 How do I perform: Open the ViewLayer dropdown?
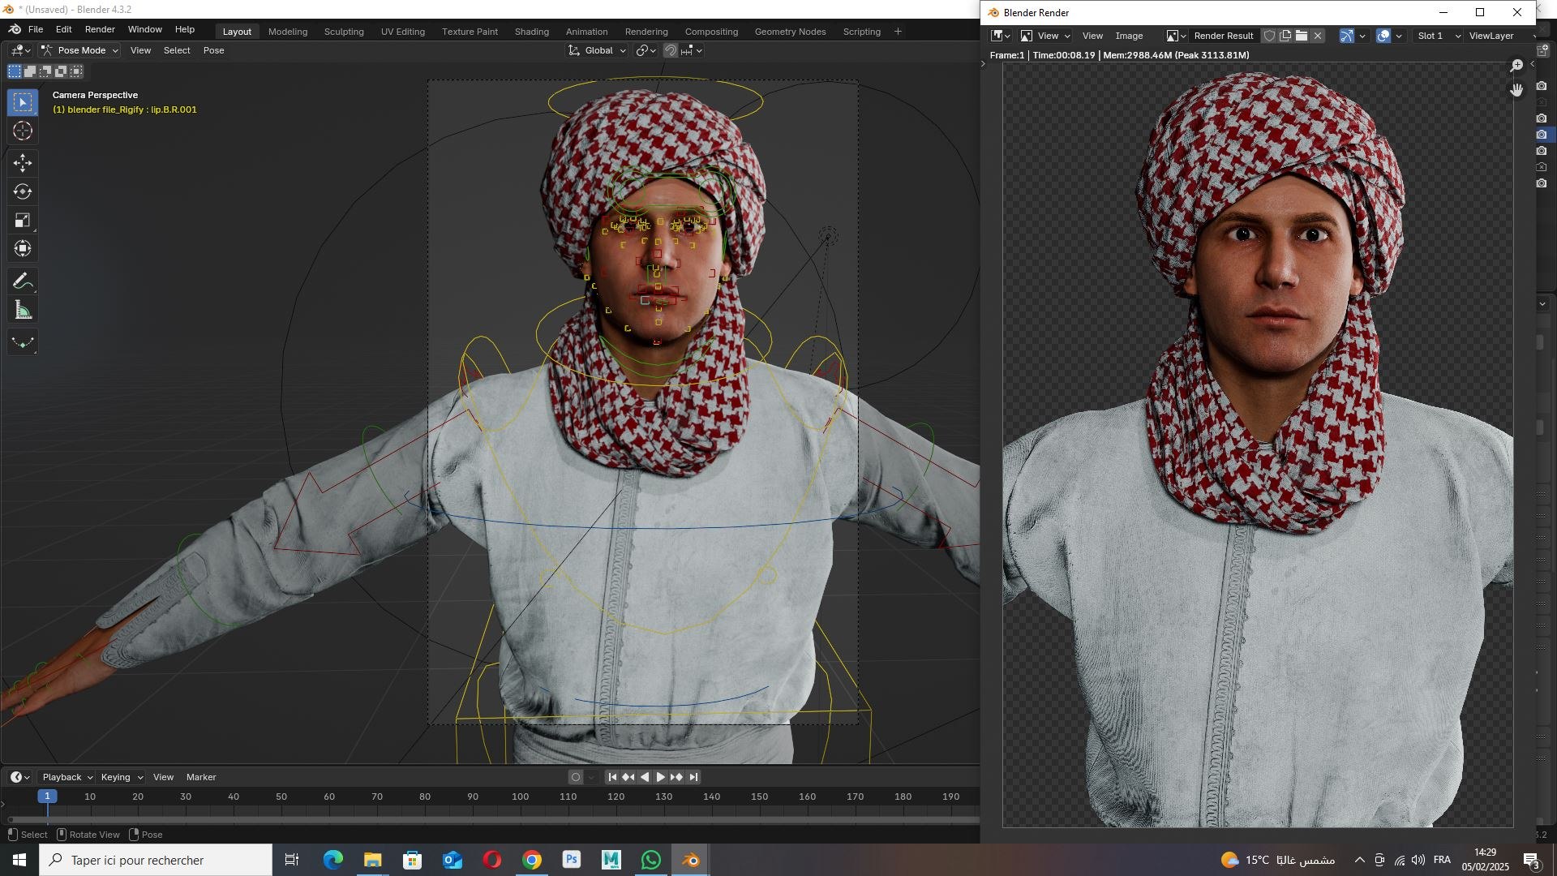[1500, 36]
